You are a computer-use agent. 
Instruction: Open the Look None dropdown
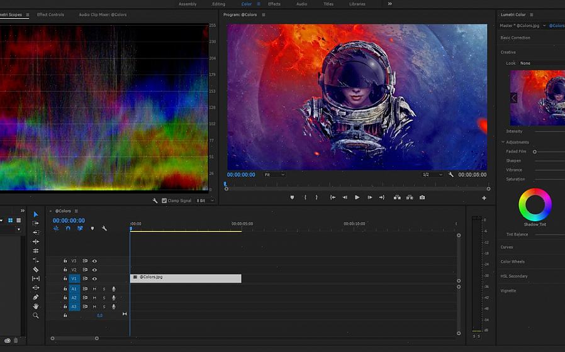[542, 63]
